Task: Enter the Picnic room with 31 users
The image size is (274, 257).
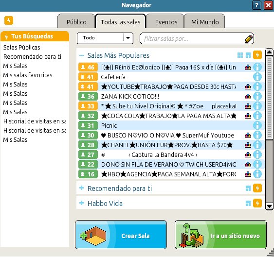Action: (x=171, y=125)
